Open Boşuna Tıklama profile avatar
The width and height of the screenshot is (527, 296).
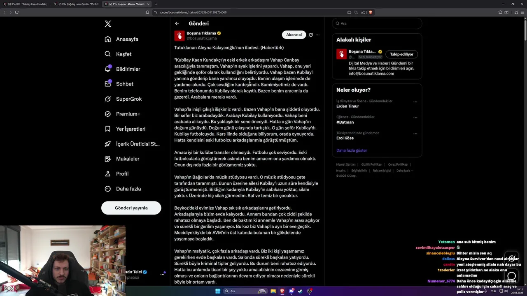[180, 36]
